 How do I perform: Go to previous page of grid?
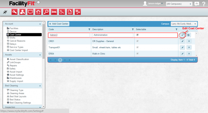point(55,60)
